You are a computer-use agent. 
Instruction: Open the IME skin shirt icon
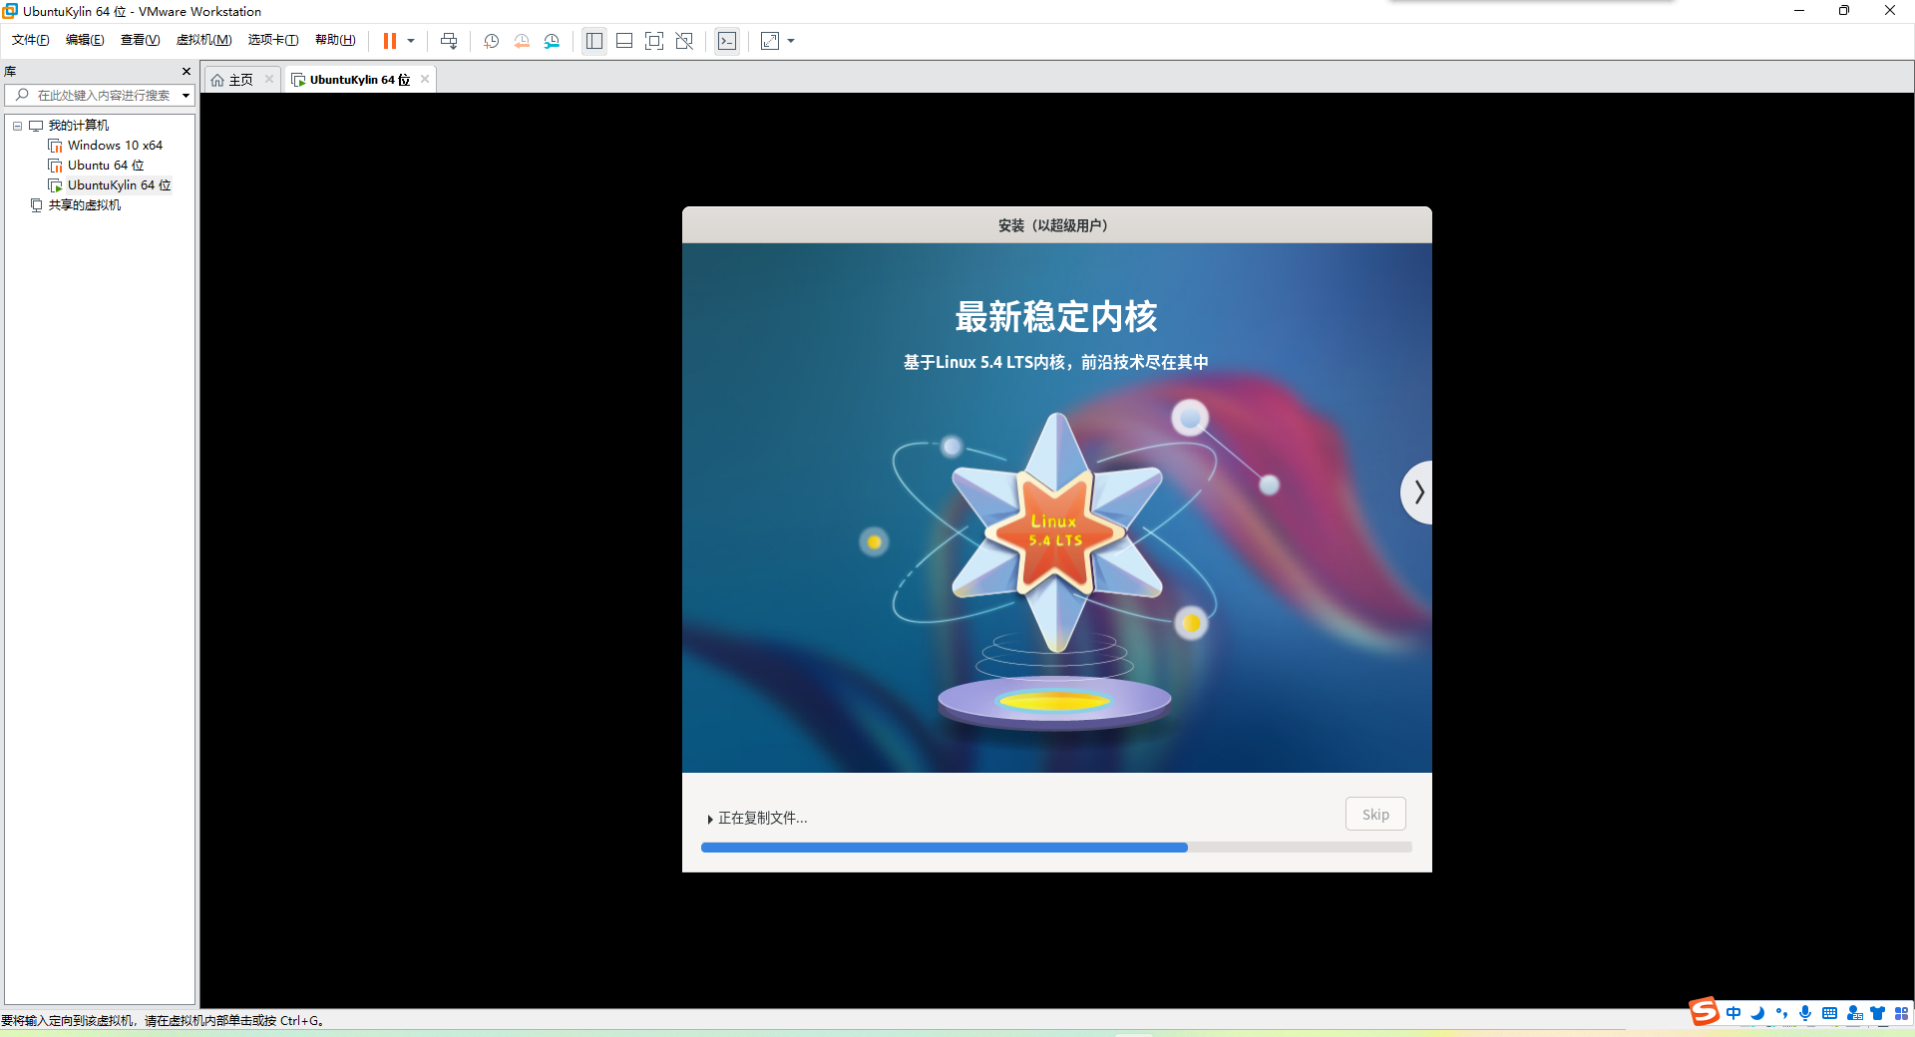[1878, 1013]
